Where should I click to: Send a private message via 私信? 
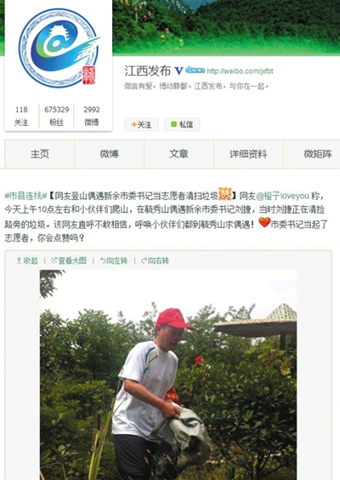(x=182, y=124)
